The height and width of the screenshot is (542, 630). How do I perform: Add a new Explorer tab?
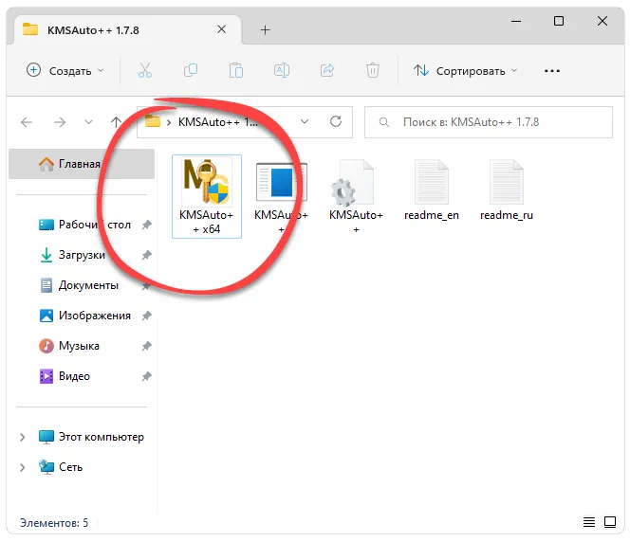[x=265, y=29]
